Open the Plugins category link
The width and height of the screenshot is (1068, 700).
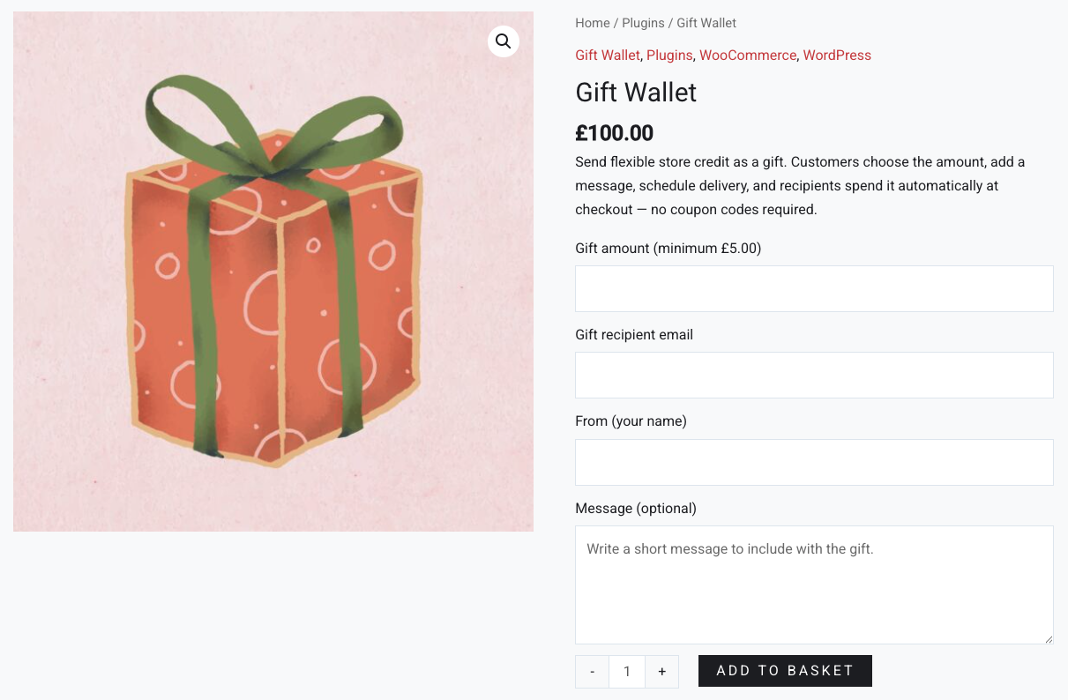(x=668, y=55)
